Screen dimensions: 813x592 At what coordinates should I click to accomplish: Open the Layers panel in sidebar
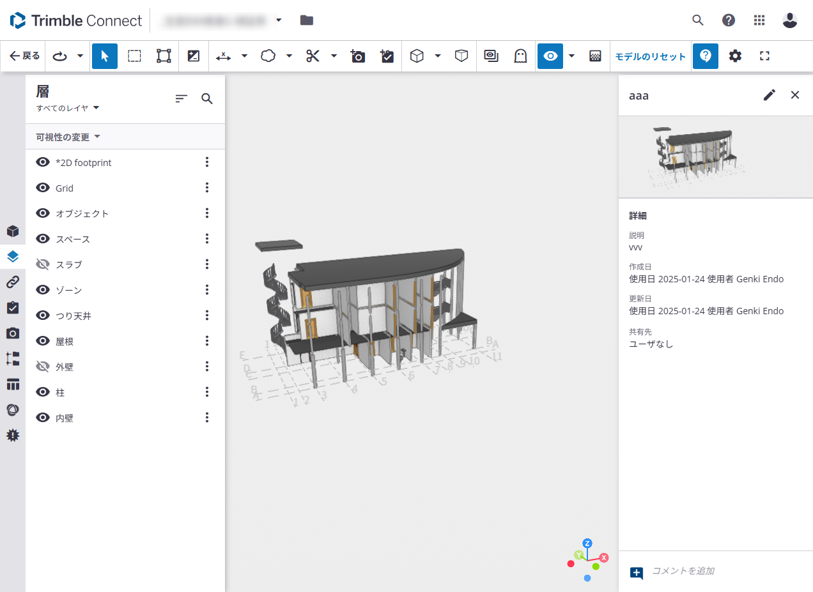pos(13,257)
